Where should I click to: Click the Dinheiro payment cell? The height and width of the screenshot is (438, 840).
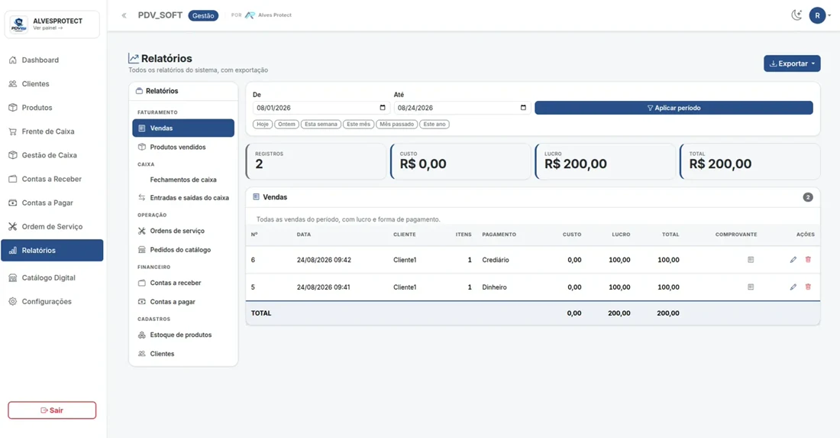pyautogui.click(x=494, y=287)
